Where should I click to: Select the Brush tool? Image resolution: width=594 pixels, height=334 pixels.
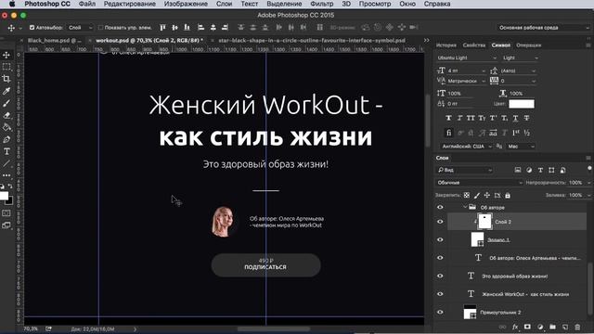6,103
